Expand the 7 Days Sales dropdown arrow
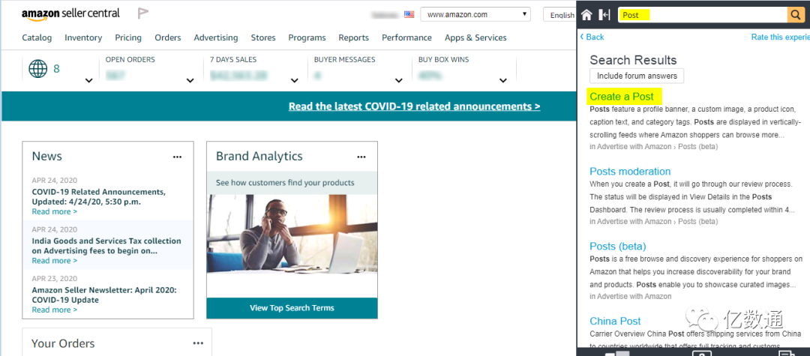 pyautogui.click(x=295, y=80)
